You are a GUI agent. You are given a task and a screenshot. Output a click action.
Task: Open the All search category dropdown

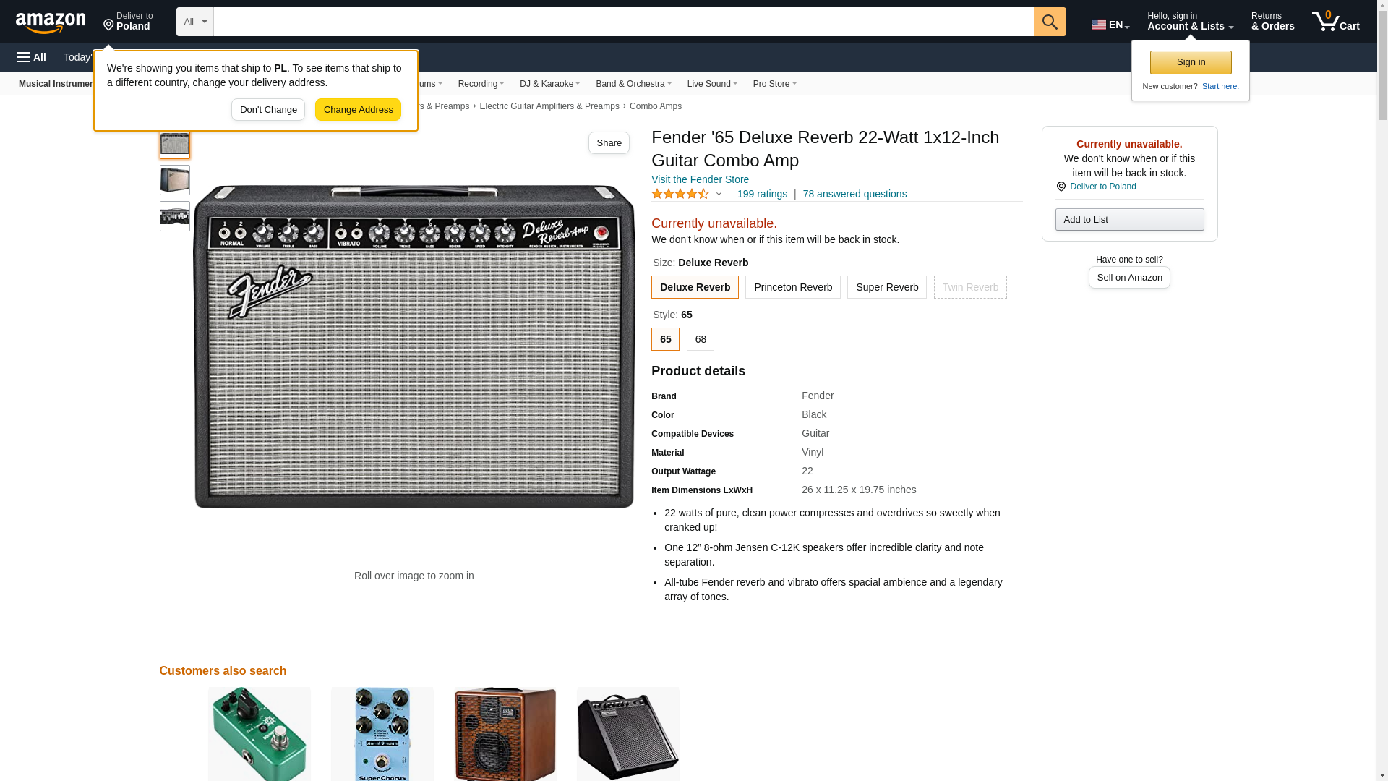(x=194, y=22)
